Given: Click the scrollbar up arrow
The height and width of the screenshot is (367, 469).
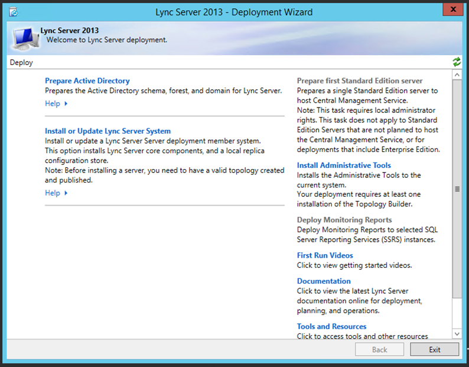Looking at the screenshot, I should click(457, 75).
